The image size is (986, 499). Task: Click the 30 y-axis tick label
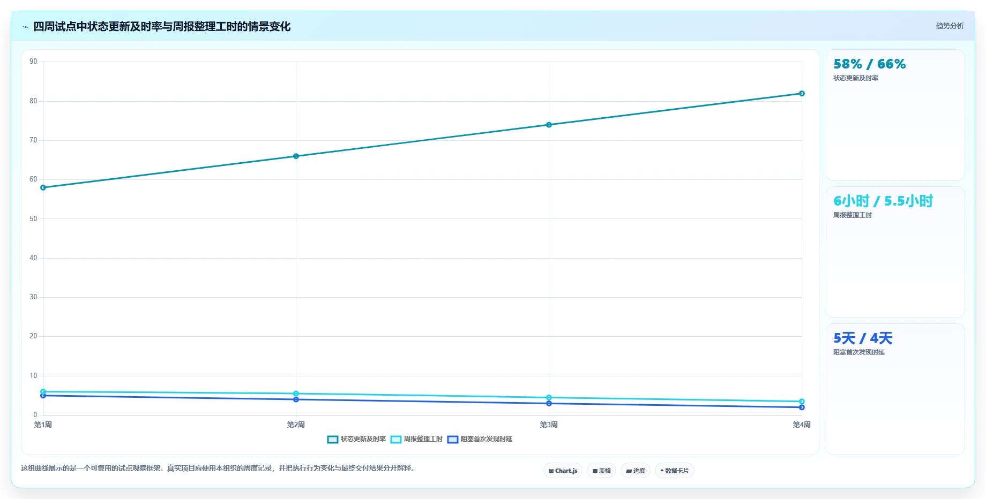point(33,297)
